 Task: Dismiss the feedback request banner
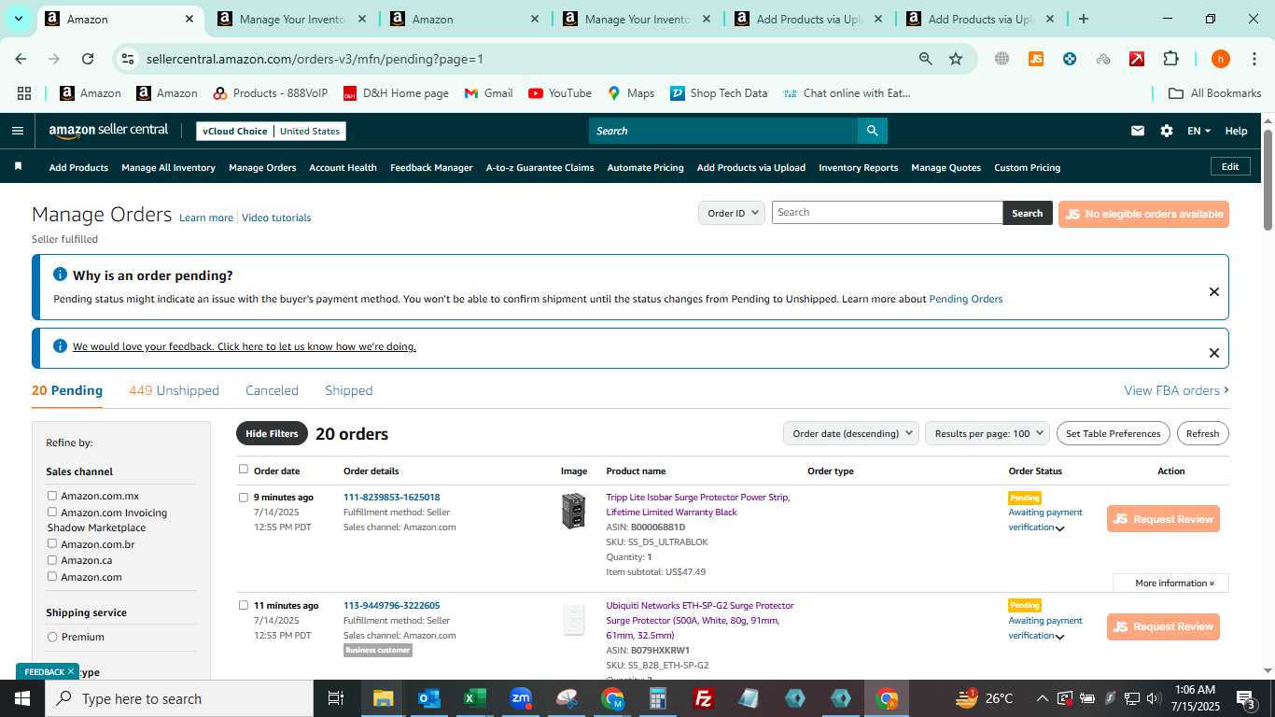coord(1214,353)
